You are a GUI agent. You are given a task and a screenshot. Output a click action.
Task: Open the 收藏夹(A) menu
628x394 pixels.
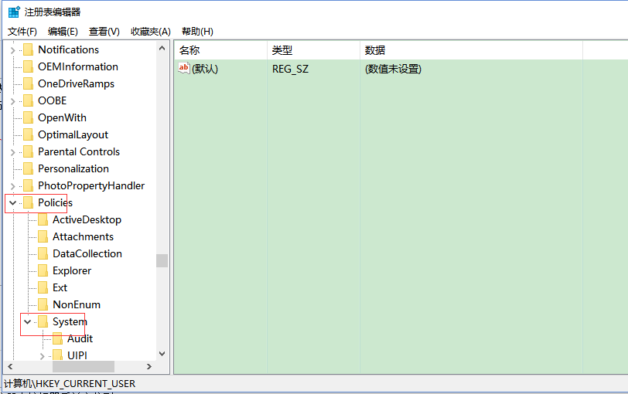click(x=150, y=32)
